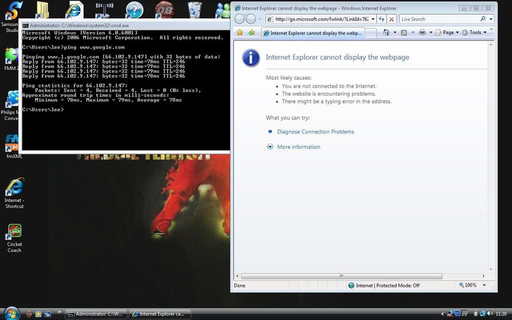Click the 'Done' status bar text
The image size is (512, 320).
click(x=239, y=285)
